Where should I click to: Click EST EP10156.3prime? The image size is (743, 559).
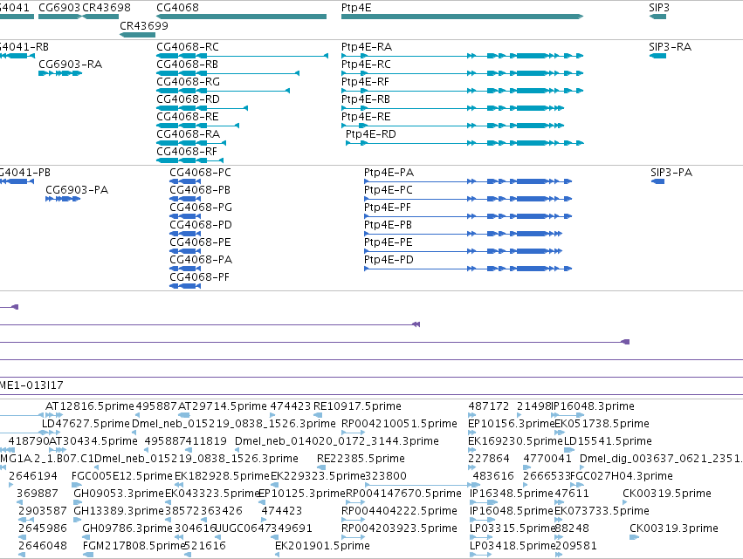[512, 424]
